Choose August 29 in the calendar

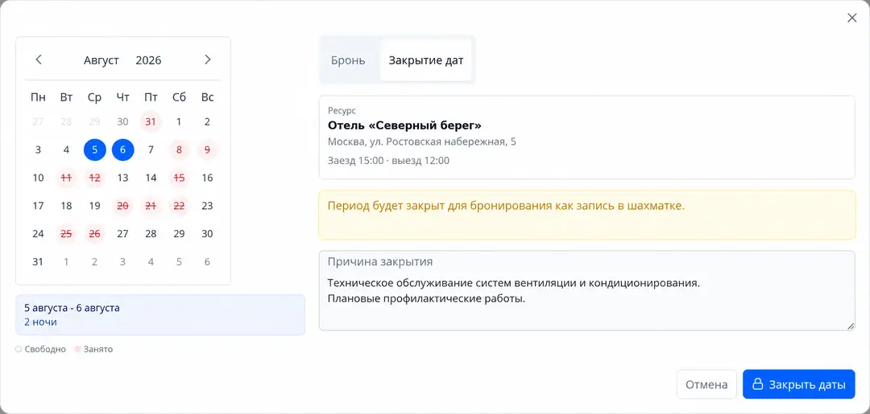click(x=179, y=234)
